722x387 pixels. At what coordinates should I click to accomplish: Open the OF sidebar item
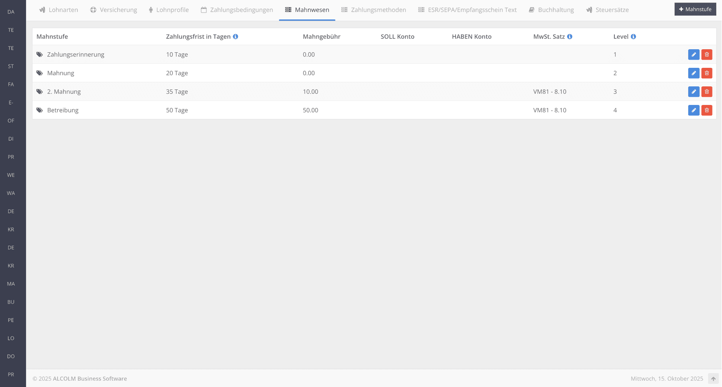click(x=11, y=121)
